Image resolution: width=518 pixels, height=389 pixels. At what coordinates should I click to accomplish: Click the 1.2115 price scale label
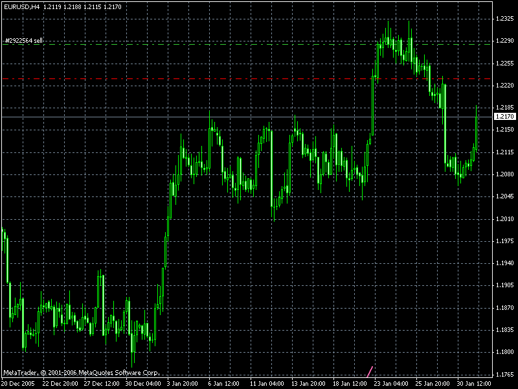tap(505, 152)
